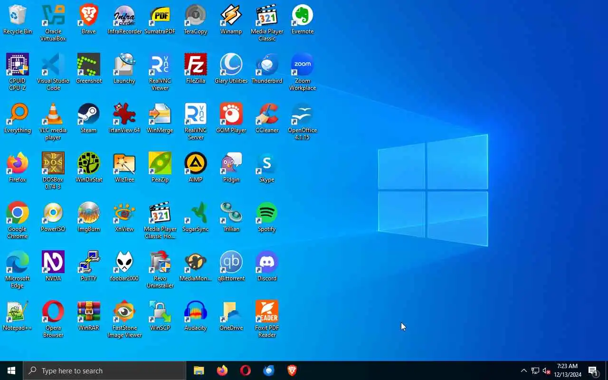Screen dimensions: 608x380
Task: Select the RealVNC Viewer icon
Action: [x=160, y=73]
